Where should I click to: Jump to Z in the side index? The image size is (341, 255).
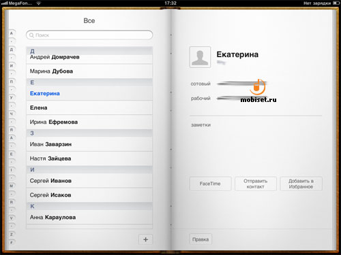[12, 234]
